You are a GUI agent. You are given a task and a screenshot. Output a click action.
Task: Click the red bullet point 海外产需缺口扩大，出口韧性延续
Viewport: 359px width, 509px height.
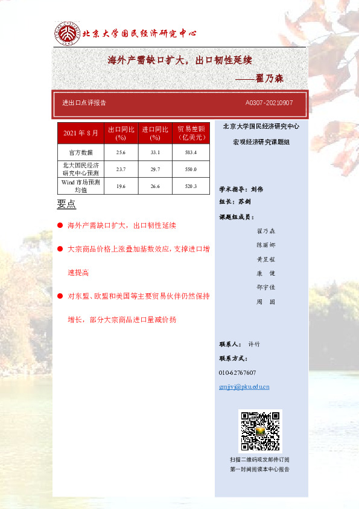(121, 225)
